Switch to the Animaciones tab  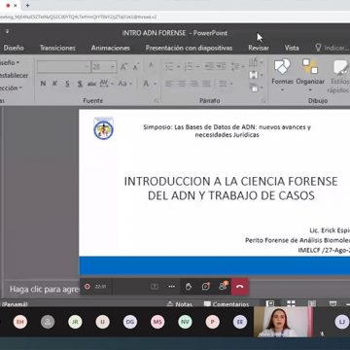pos(110,48)
